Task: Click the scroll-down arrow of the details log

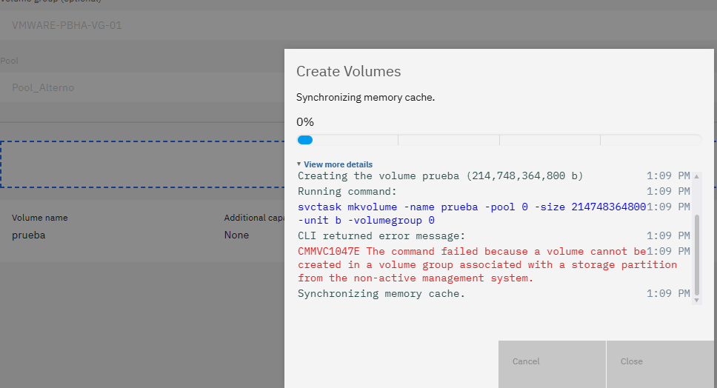Action: [696, 300]
